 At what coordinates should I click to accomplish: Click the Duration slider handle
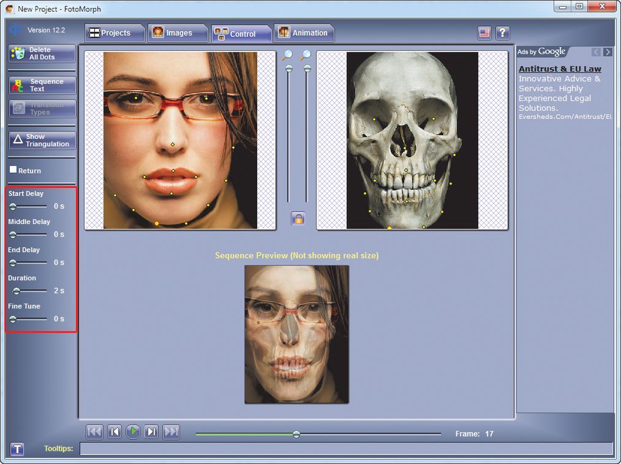click(x=17, y=291)
